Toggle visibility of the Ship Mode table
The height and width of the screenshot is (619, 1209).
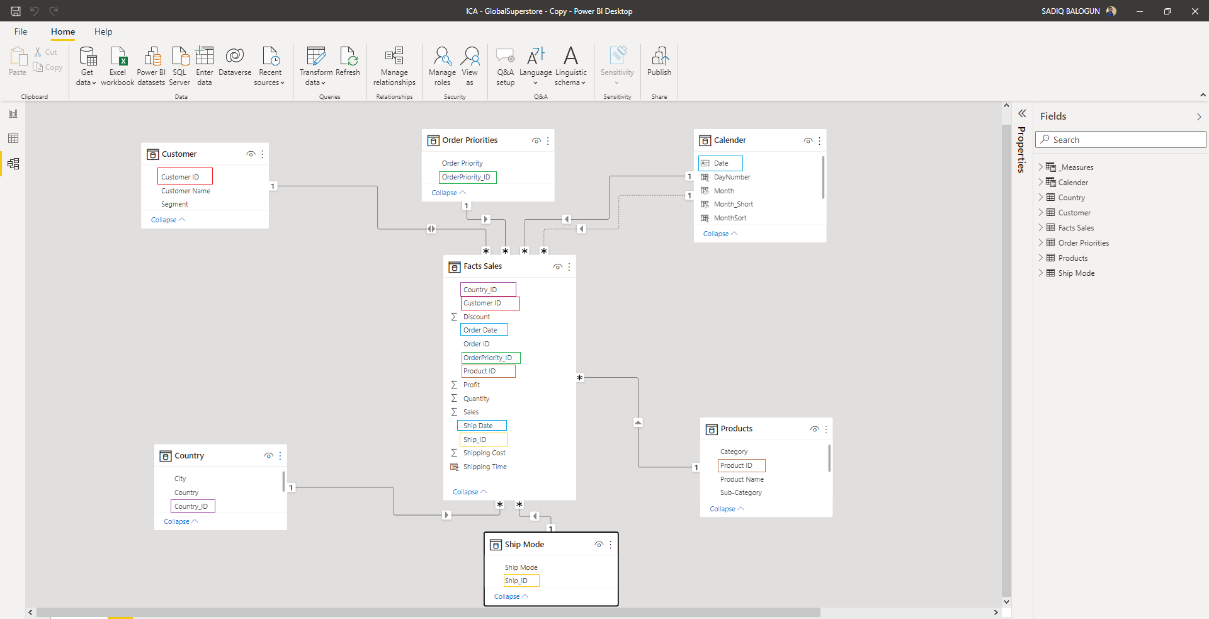599,545
